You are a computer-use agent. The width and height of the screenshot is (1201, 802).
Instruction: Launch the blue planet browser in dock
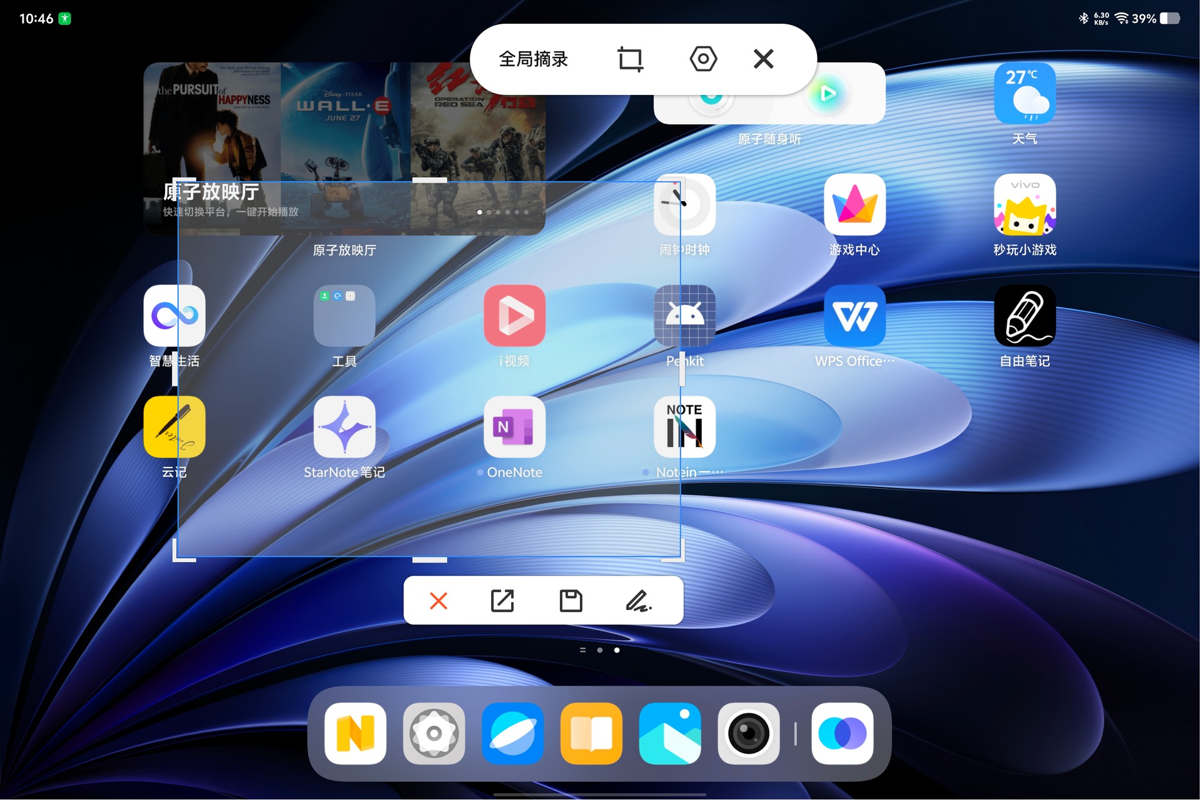click(513, 733)
